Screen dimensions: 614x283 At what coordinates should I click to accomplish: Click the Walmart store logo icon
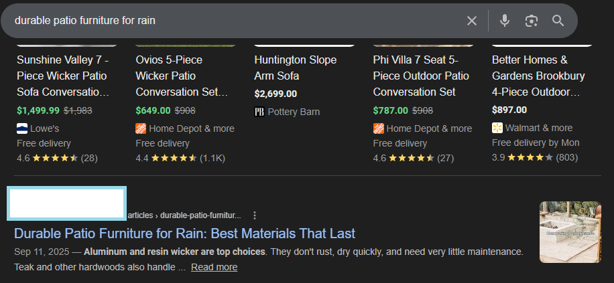click(497, 128)
